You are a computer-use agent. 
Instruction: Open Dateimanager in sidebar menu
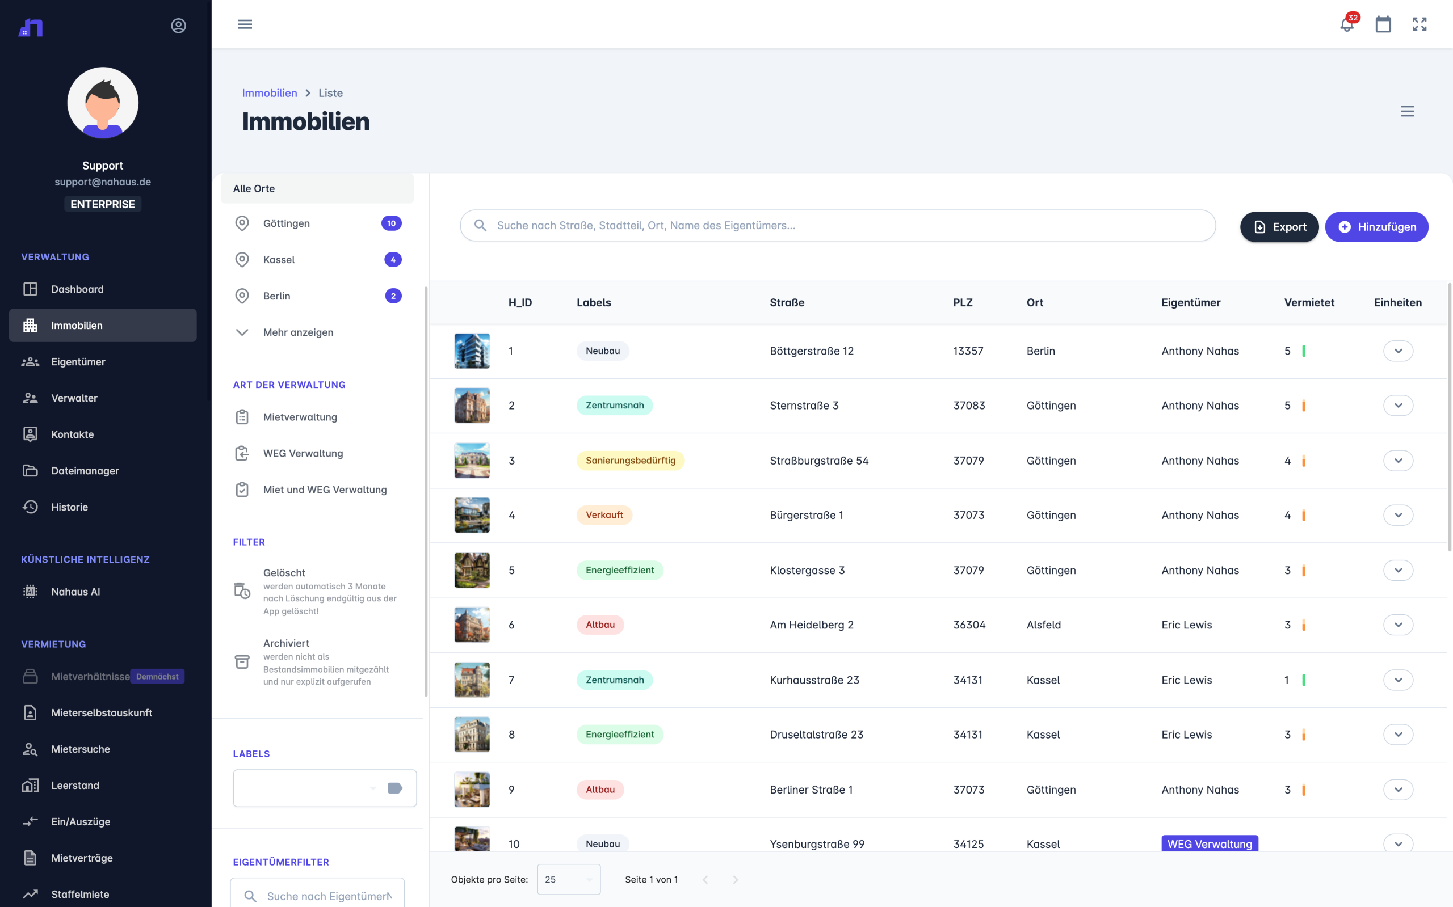[x=85, y=471]
